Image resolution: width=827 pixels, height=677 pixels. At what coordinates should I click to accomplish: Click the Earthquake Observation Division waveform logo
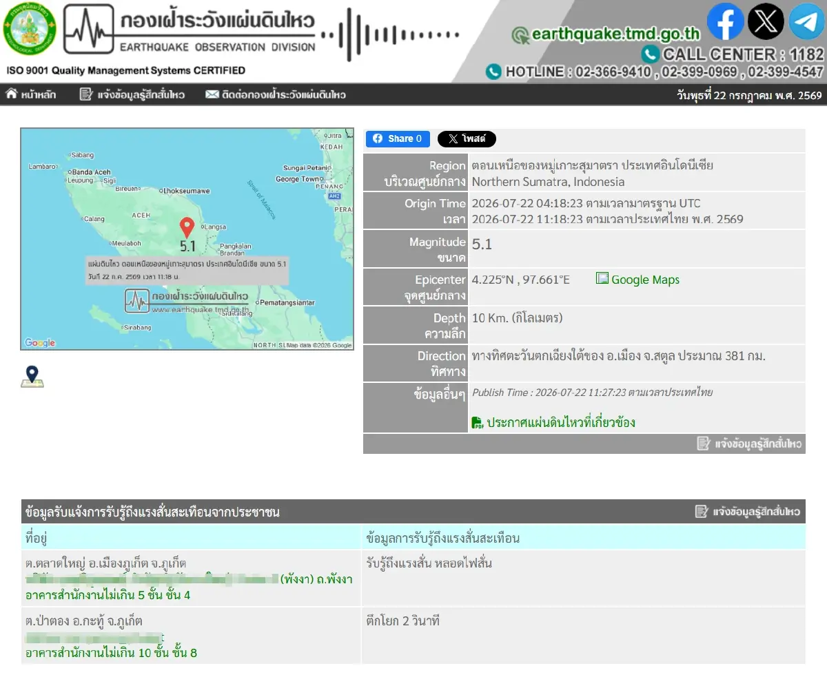[89, 29]
